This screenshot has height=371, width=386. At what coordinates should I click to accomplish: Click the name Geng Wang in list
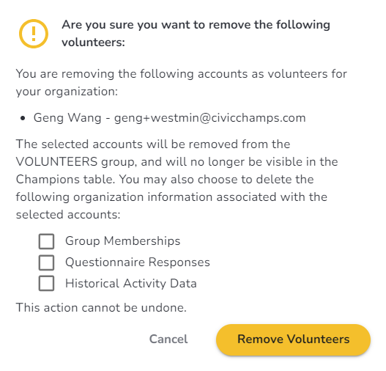pyautogui.click(x=67, y=118)
